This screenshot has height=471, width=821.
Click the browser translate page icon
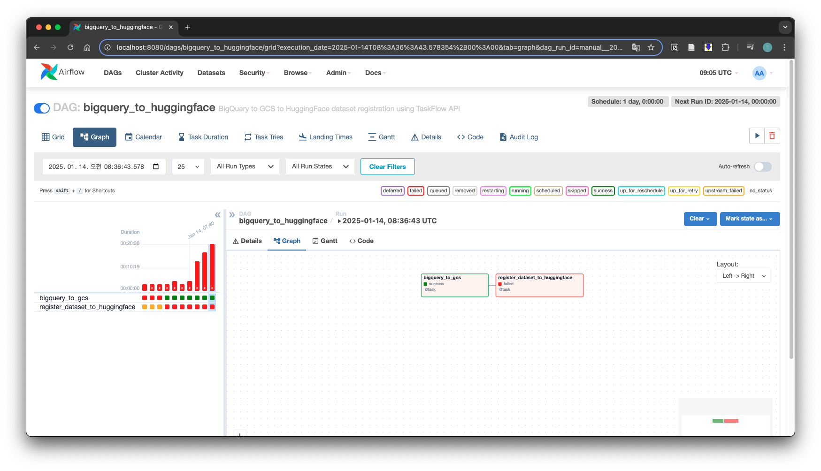tap(636, 47)
